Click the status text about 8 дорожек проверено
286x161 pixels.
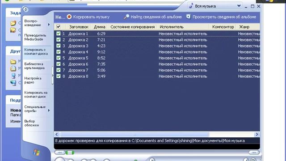pyautogui.click(x=150, y=141)
